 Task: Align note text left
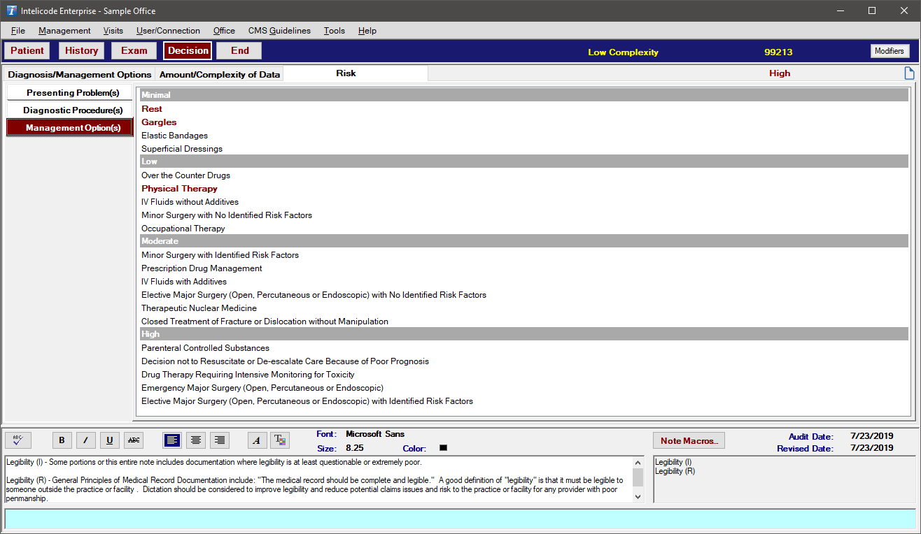pos(172,440)
